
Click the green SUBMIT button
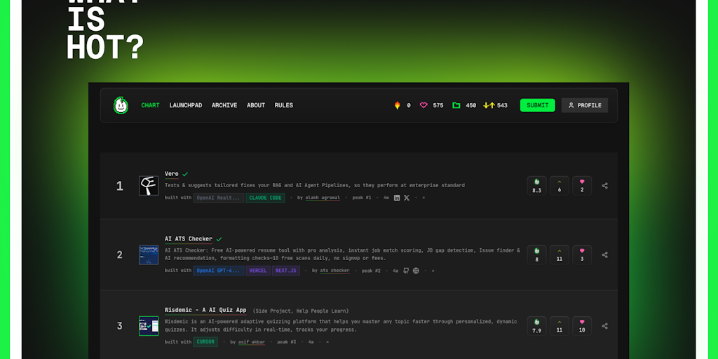click(x=538, y=105)
